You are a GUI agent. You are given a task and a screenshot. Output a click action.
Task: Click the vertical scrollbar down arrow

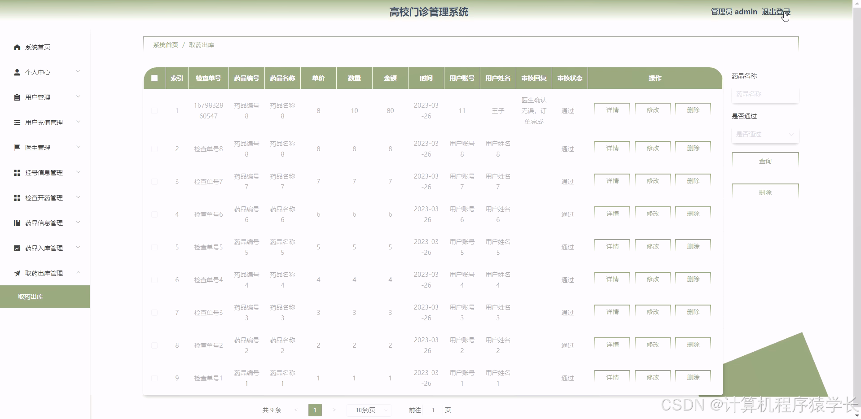click(x=857, y=415)
